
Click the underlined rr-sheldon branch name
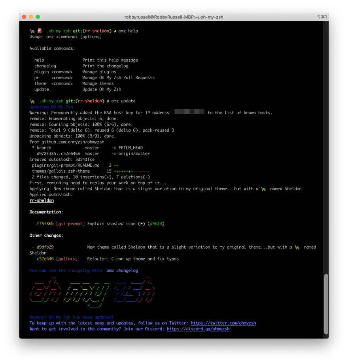click(x=42, y=200)
